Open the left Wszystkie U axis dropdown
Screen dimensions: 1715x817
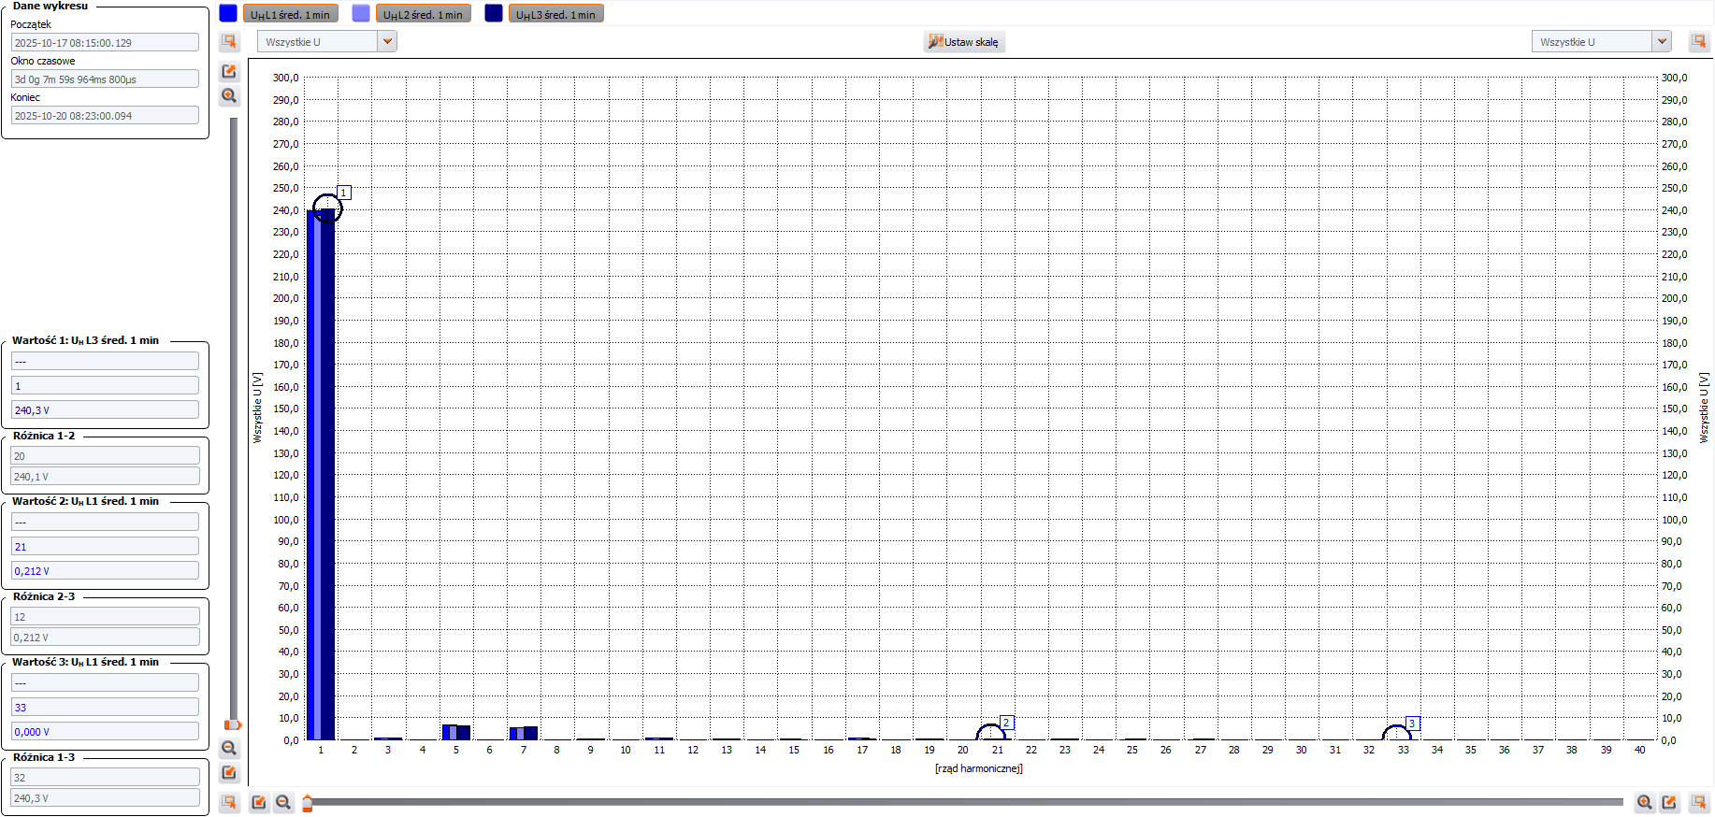coord(387,42)
